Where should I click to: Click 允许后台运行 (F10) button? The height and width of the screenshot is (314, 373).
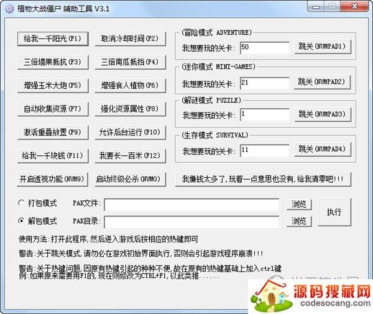(x=129, y=132)
